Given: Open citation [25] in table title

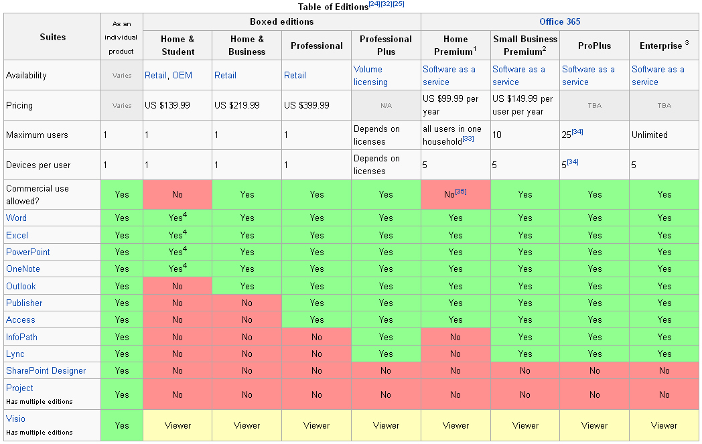Looking at the screenshot, I should coord(399,4).
